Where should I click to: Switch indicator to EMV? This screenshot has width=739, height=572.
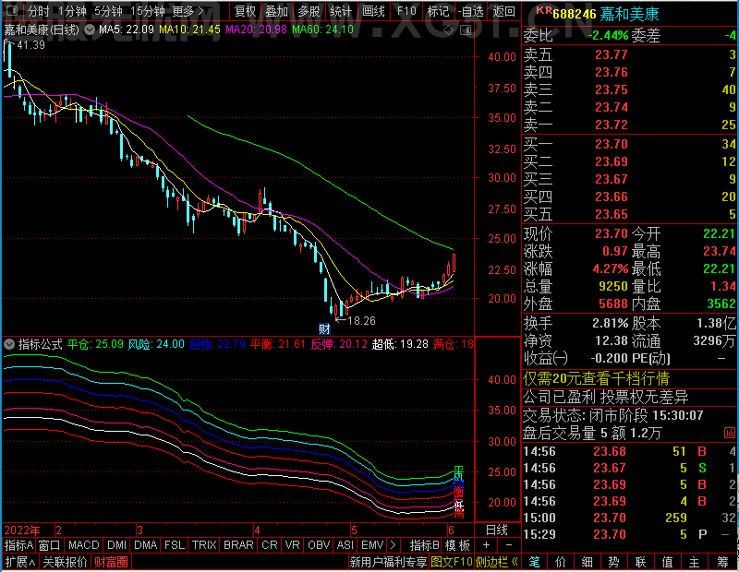(x=372, y=545)
